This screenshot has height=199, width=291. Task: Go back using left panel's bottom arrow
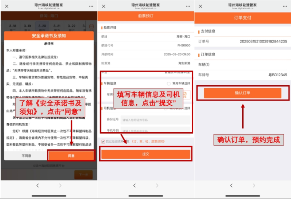point(37,186)
